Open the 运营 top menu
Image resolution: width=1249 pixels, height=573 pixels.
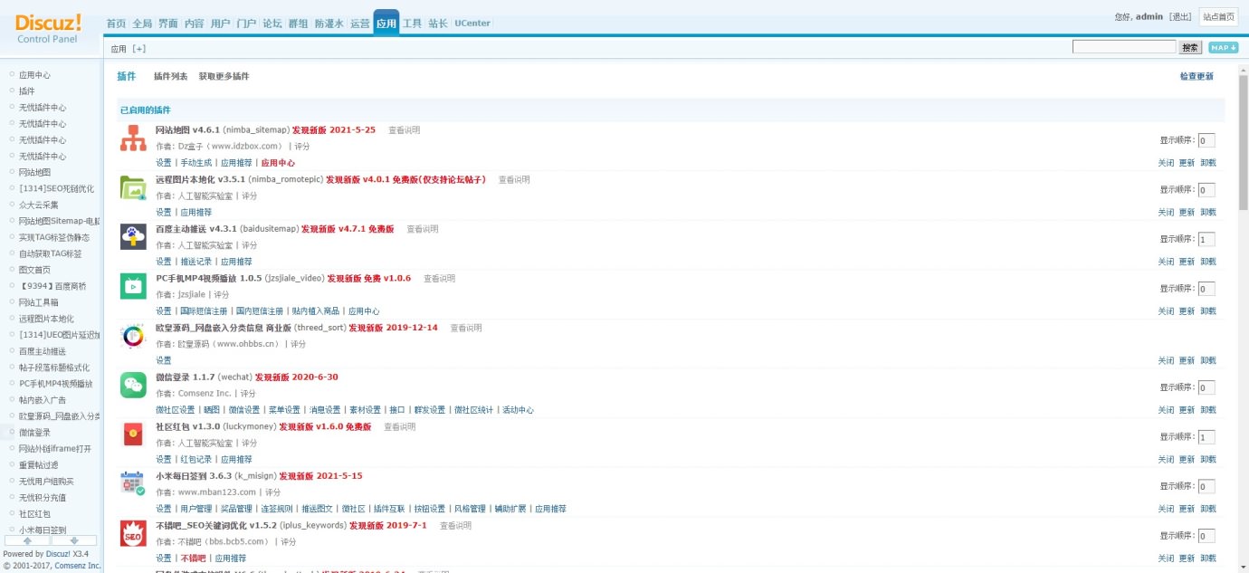coord(359,24)
